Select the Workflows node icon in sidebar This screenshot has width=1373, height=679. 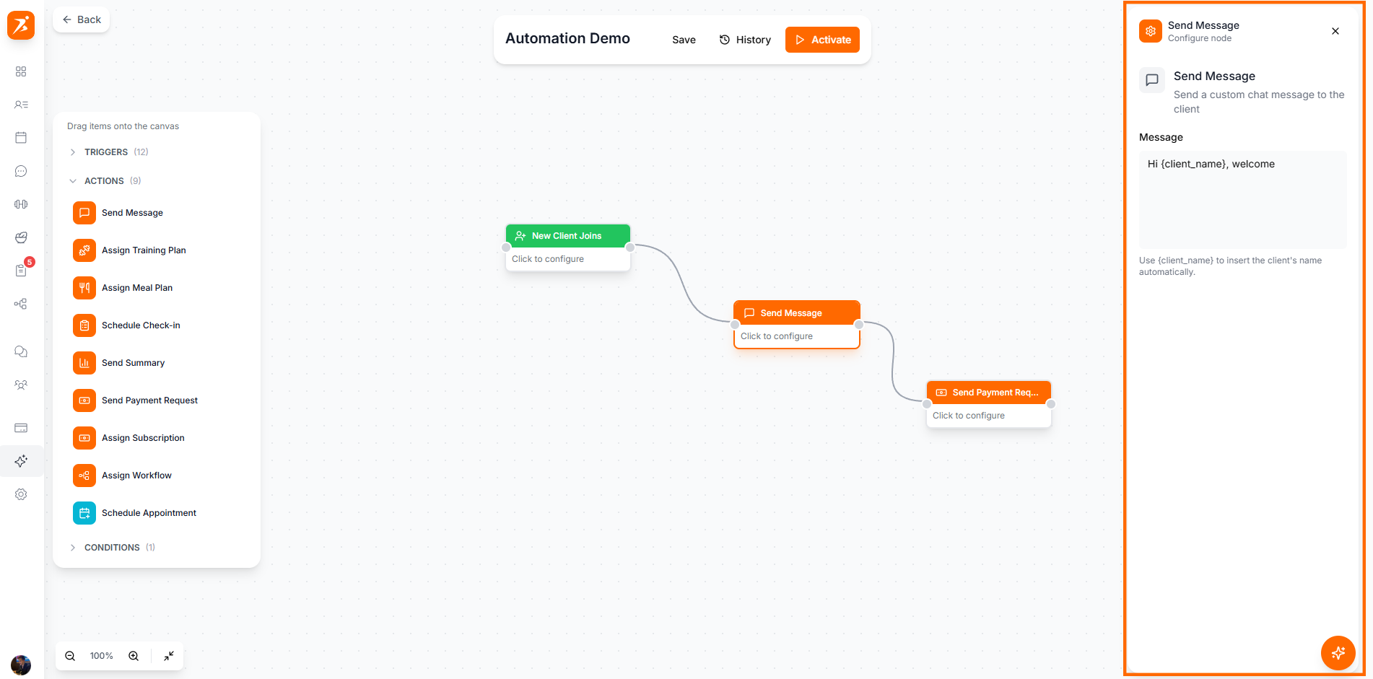[x=21, y=304]
